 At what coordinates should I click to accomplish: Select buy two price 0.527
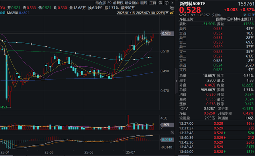coord(218,56)
